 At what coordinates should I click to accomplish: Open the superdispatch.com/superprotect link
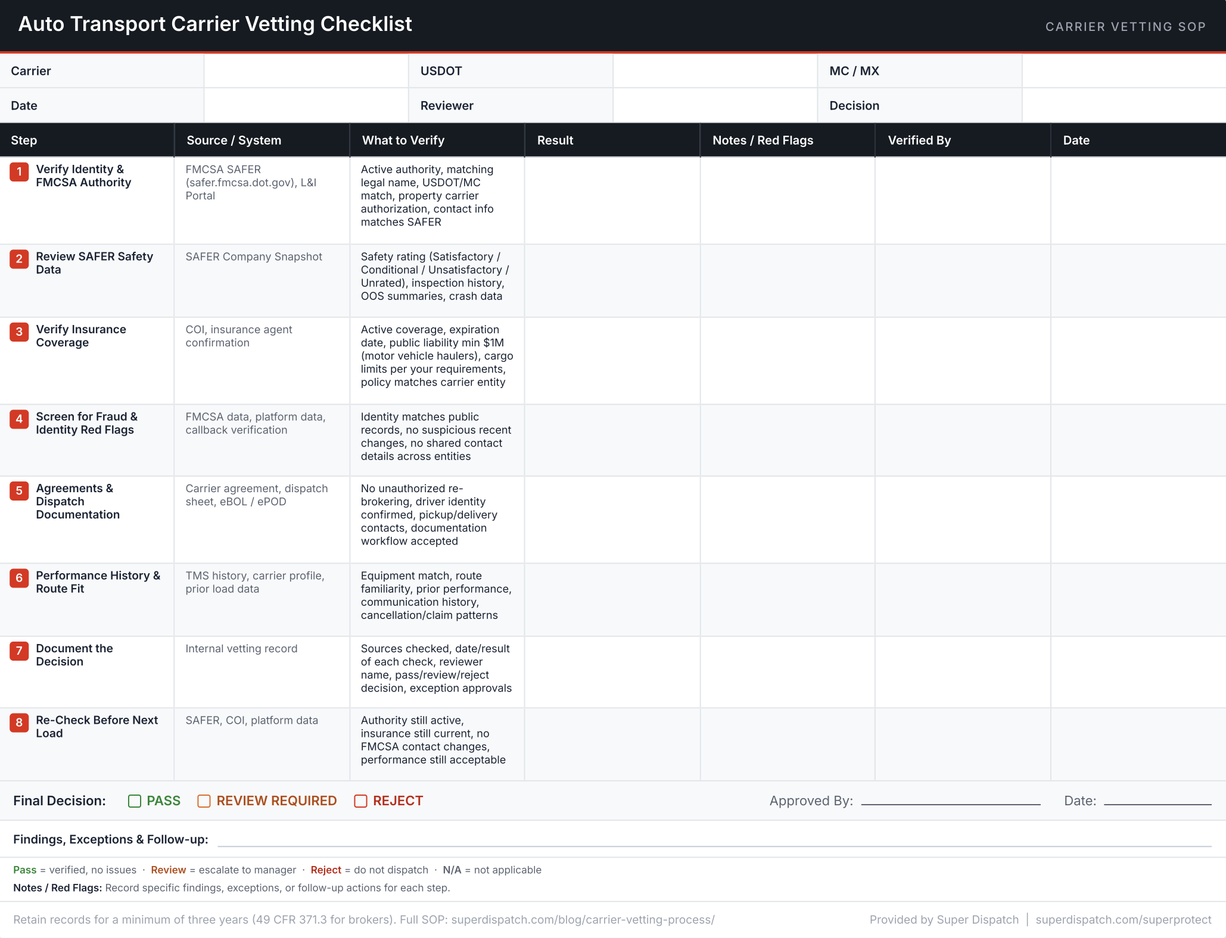[x=1124, y=920]
